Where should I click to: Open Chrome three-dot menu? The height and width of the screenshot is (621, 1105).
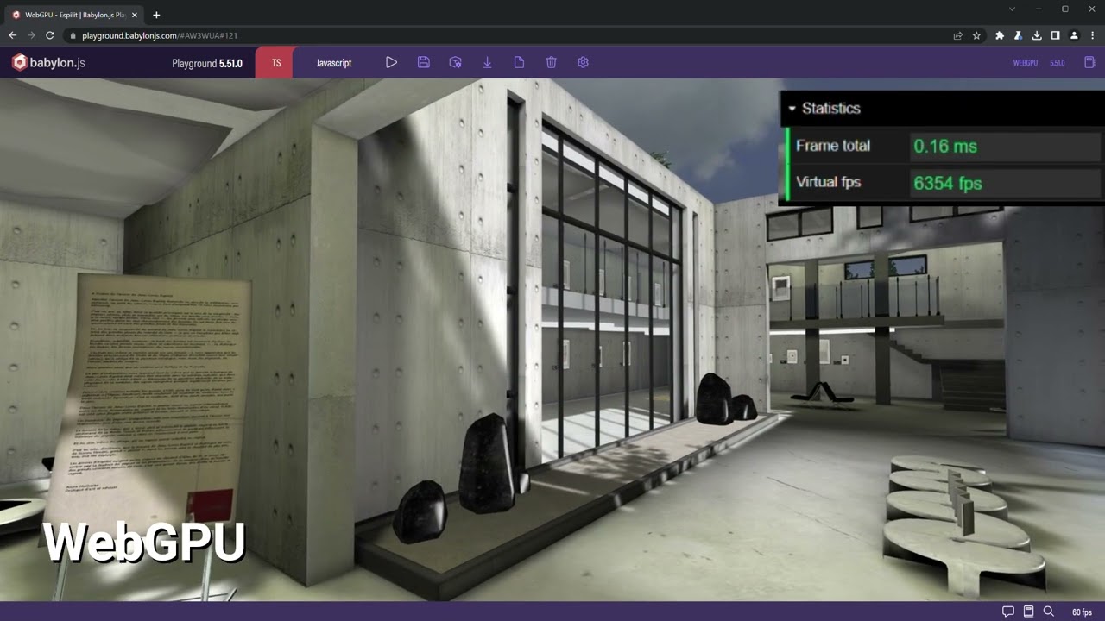[x=1092, y=35]
